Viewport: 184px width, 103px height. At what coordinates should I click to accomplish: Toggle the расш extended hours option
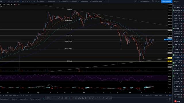[161, 95]
